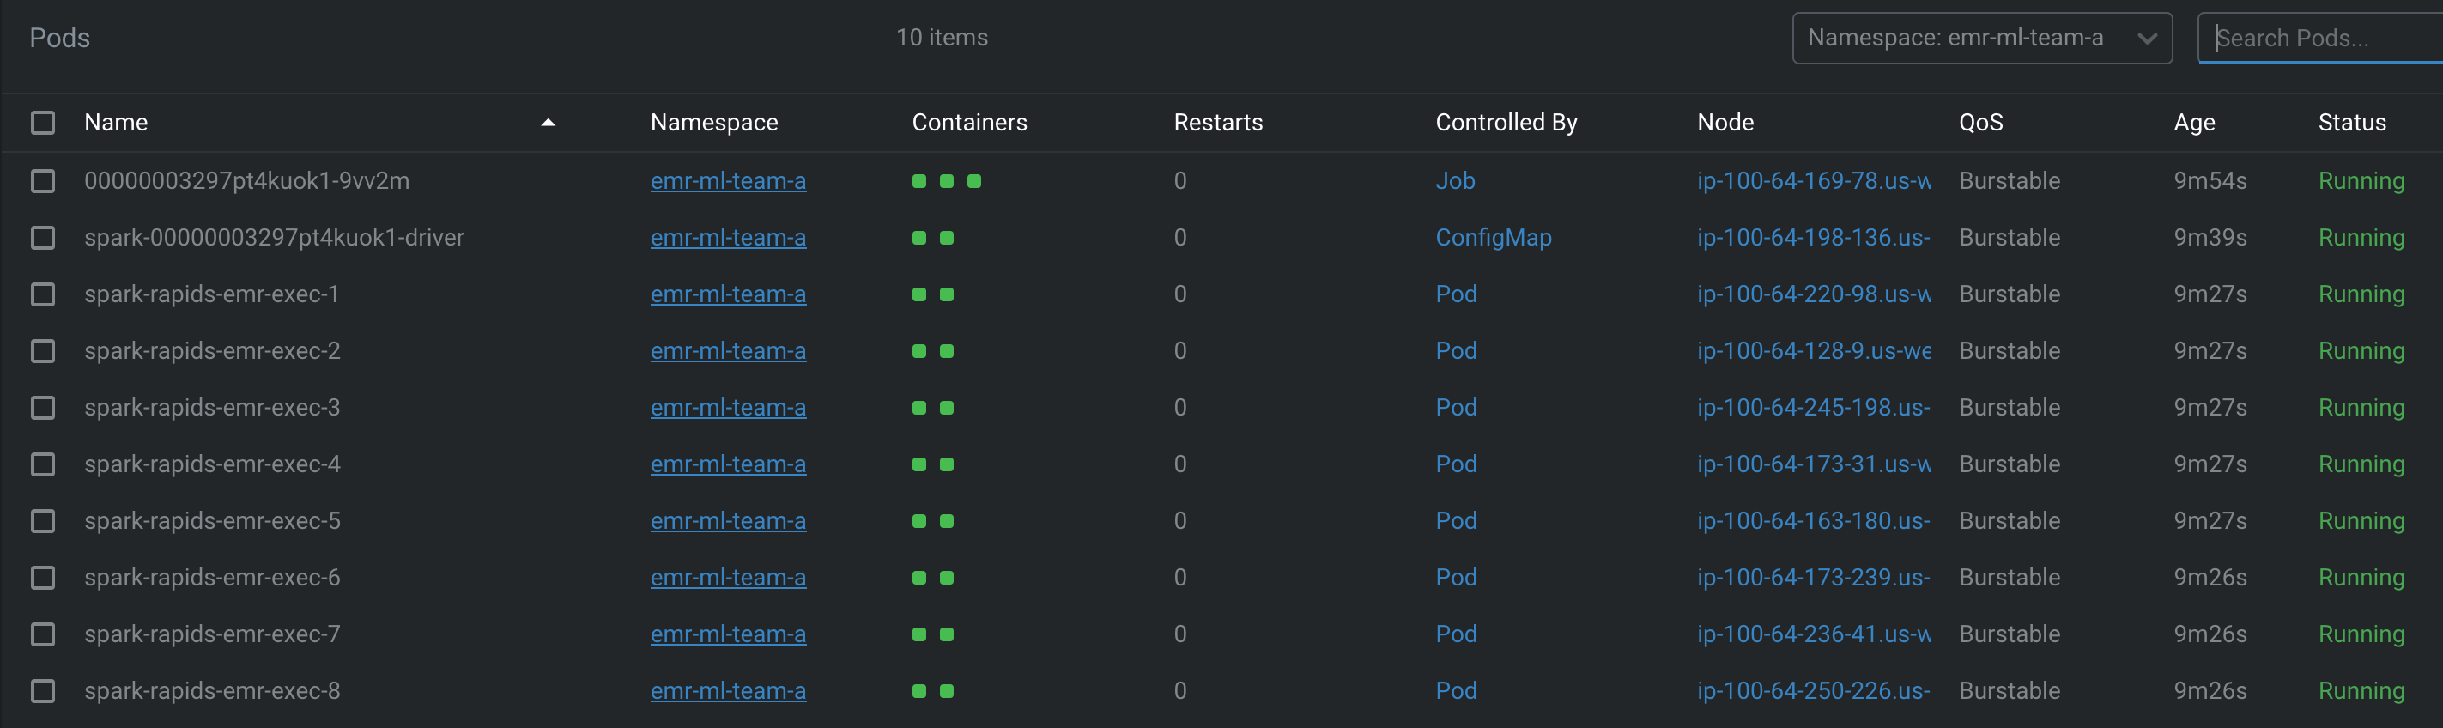This screenshot has width=2443, height=728.
Task: Click Running status of exec-5 row
Action: coord(2361,521)
